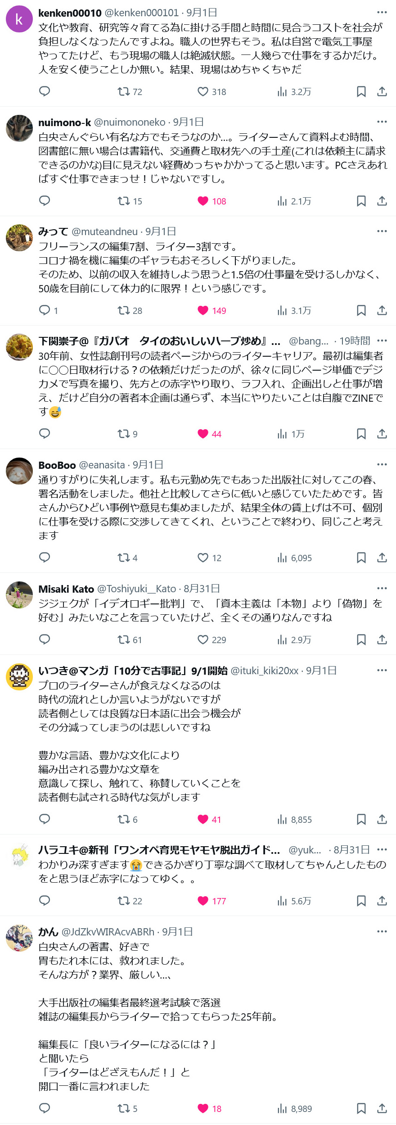
Task: Bookmark nuimono-k's post
Action: pyautogui.click(x=361, y=201)
